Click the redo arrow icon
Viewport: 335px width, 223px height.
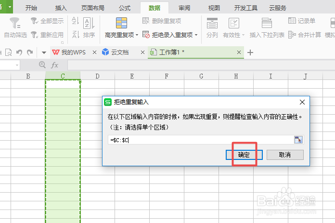pos(30,52)
